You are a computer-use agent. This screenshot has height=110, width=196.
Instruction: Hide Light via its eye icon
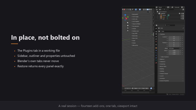click(x=181, y=19)
